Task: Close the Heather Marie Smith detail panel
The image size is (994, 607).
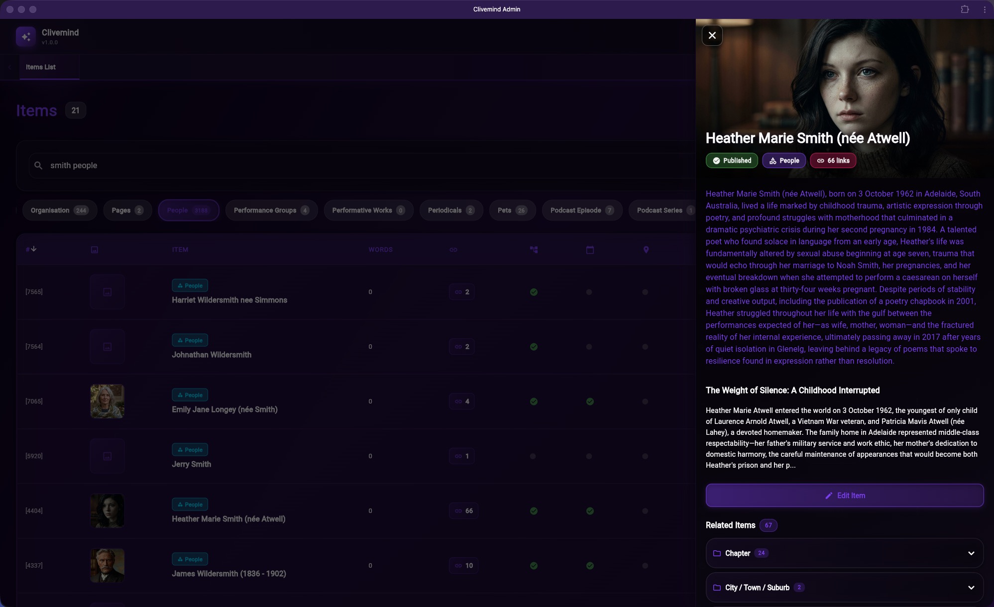Action: [712, 35]
